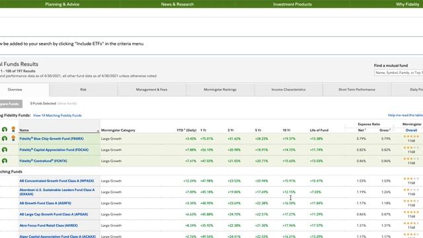Click the green icon beside Fidelity Capital Appreciation Fund

pos(5,149)
